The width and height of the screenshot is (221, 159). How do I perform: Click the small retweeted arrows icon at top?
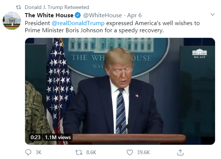pyautogui.click(x=18, y=7)
